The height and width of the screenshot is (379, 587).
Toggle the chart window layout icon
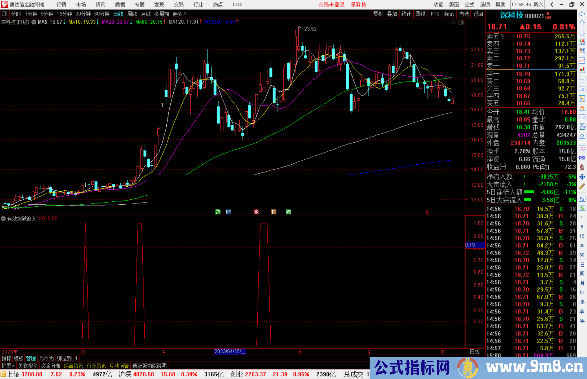pyautogui.click(x=461, y=22)
